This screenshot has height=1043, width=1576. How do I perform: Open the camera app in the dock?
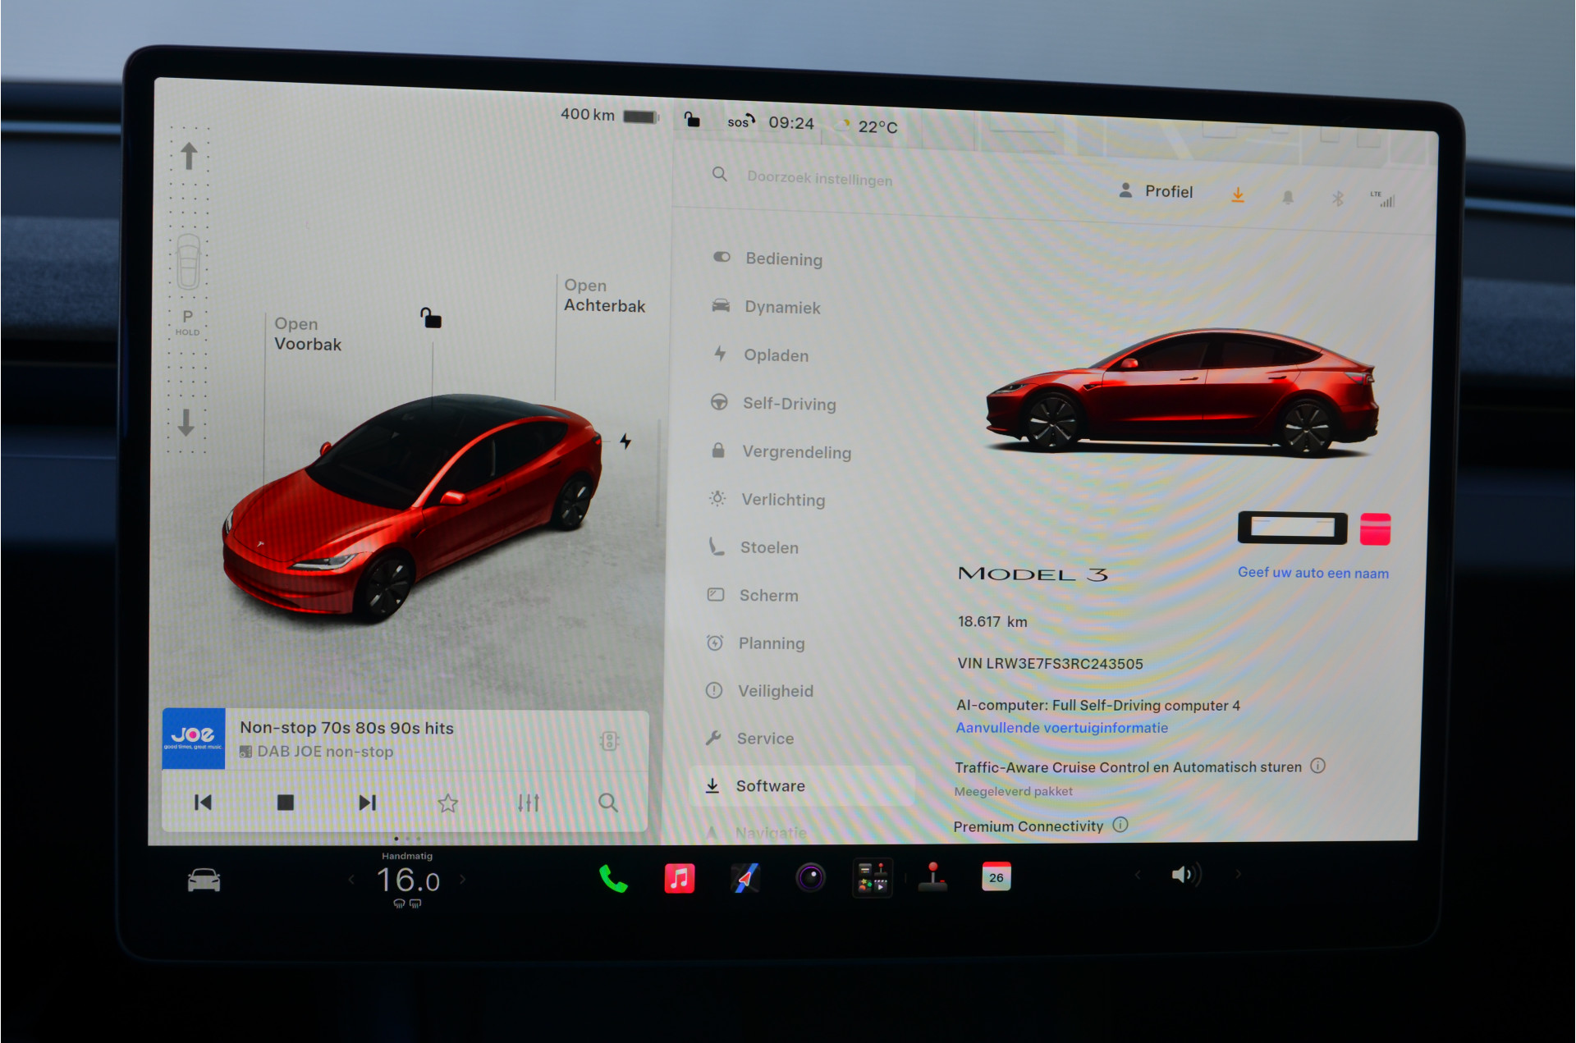[x=811, y=877]
